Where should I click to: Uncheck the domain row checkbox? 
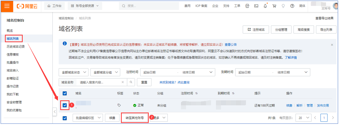[x=65, y=106]
